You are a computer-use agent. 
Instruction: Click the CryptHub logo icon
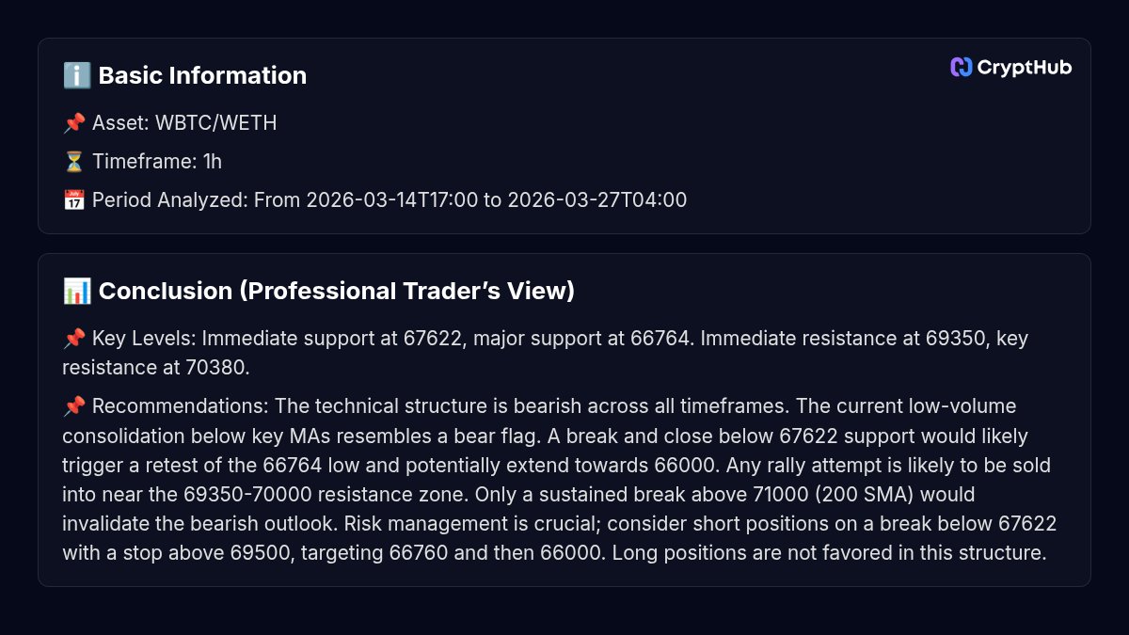[961, 67]
